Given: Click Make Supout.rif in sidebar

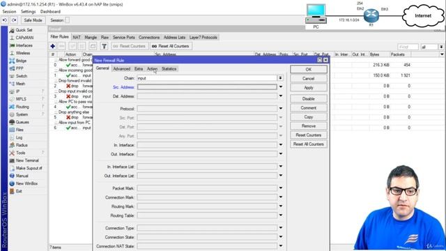Looking at the screenshot, I should (x=29, y=168).
